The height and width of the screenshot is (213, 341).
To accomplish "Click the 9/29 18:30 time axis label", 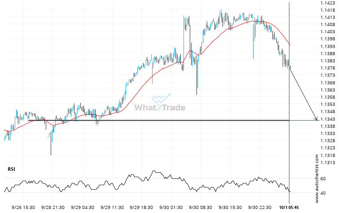I will [142, 207].
